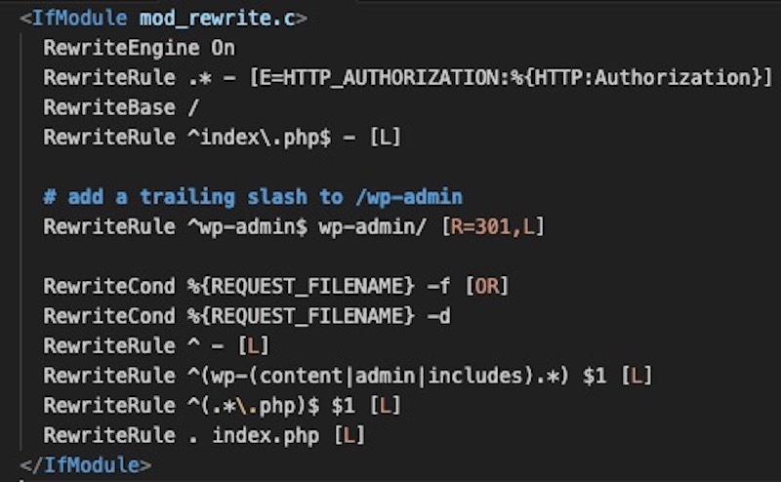Click the $1 after wp-content rule

tap(595, 376)
